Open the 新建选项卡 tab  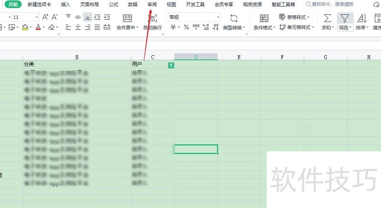pos(39,4)
